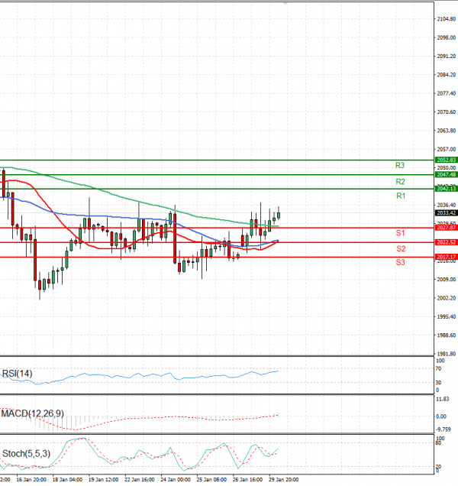458x486 pixels.
Task: Click the MACD scale value 0.00
Action: coord(441,416)
